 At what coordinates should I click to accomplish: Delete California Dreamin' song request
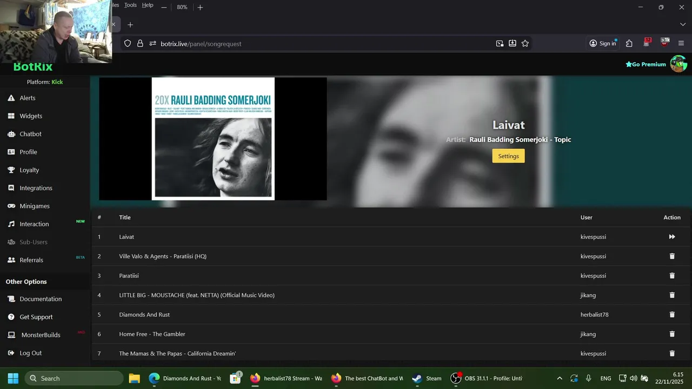(x=672, y=353)
